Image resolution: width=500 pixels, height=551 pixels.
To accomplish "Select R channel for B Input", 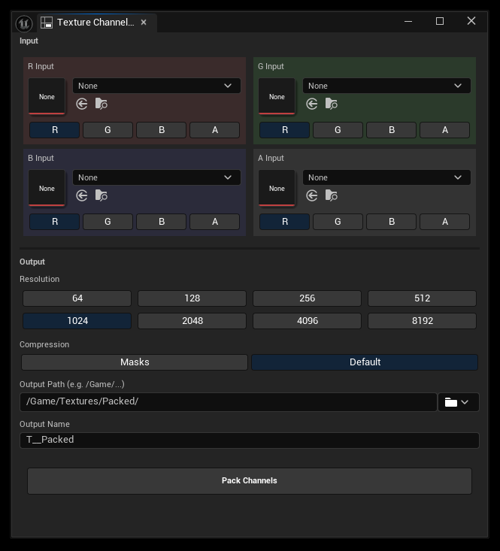I will pyautogui.click(x=54, y=222).
